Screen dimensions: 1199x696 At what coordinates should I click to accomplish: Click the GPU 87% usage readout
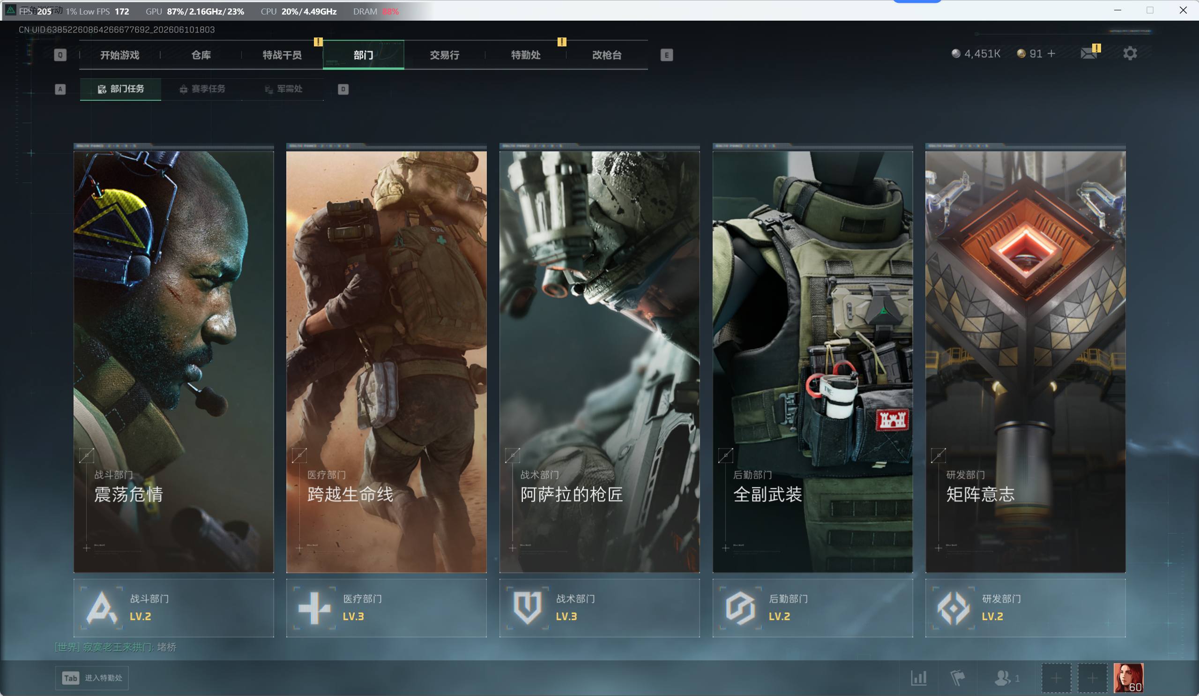[194, 11]
